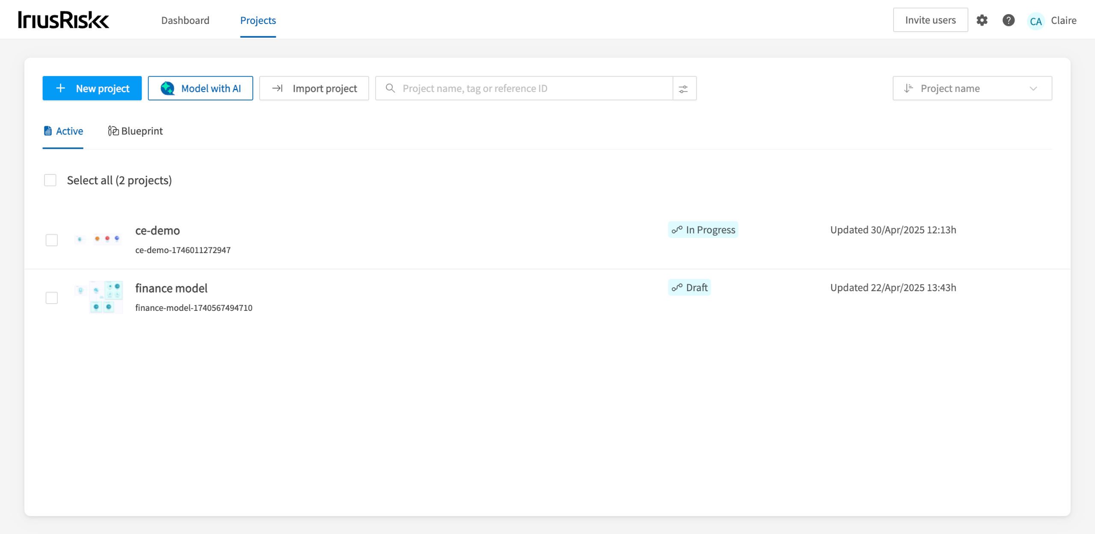Click the CA user avatar
This screenshot has height=534, width=1095.
(x=1036, y=21)
